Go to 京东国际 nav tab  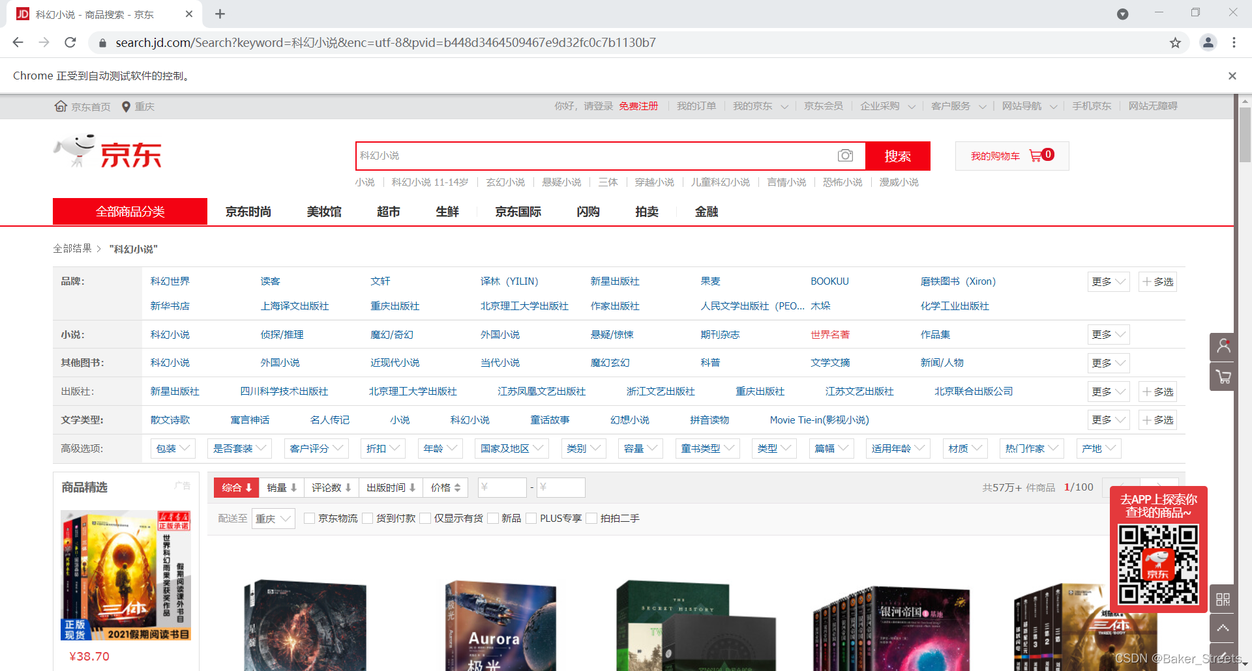click(x=518, y=212)
